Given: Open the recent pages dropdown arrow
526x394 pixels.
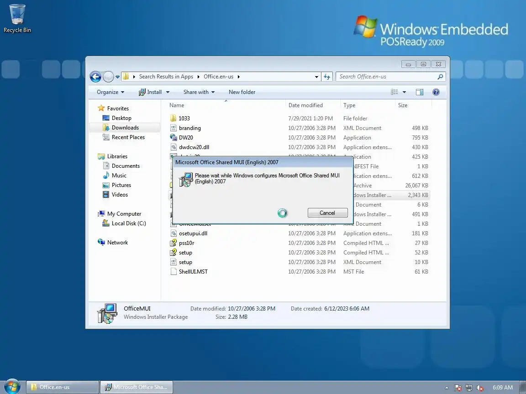Looking at the screenshot, I should [x=117, y=77].
